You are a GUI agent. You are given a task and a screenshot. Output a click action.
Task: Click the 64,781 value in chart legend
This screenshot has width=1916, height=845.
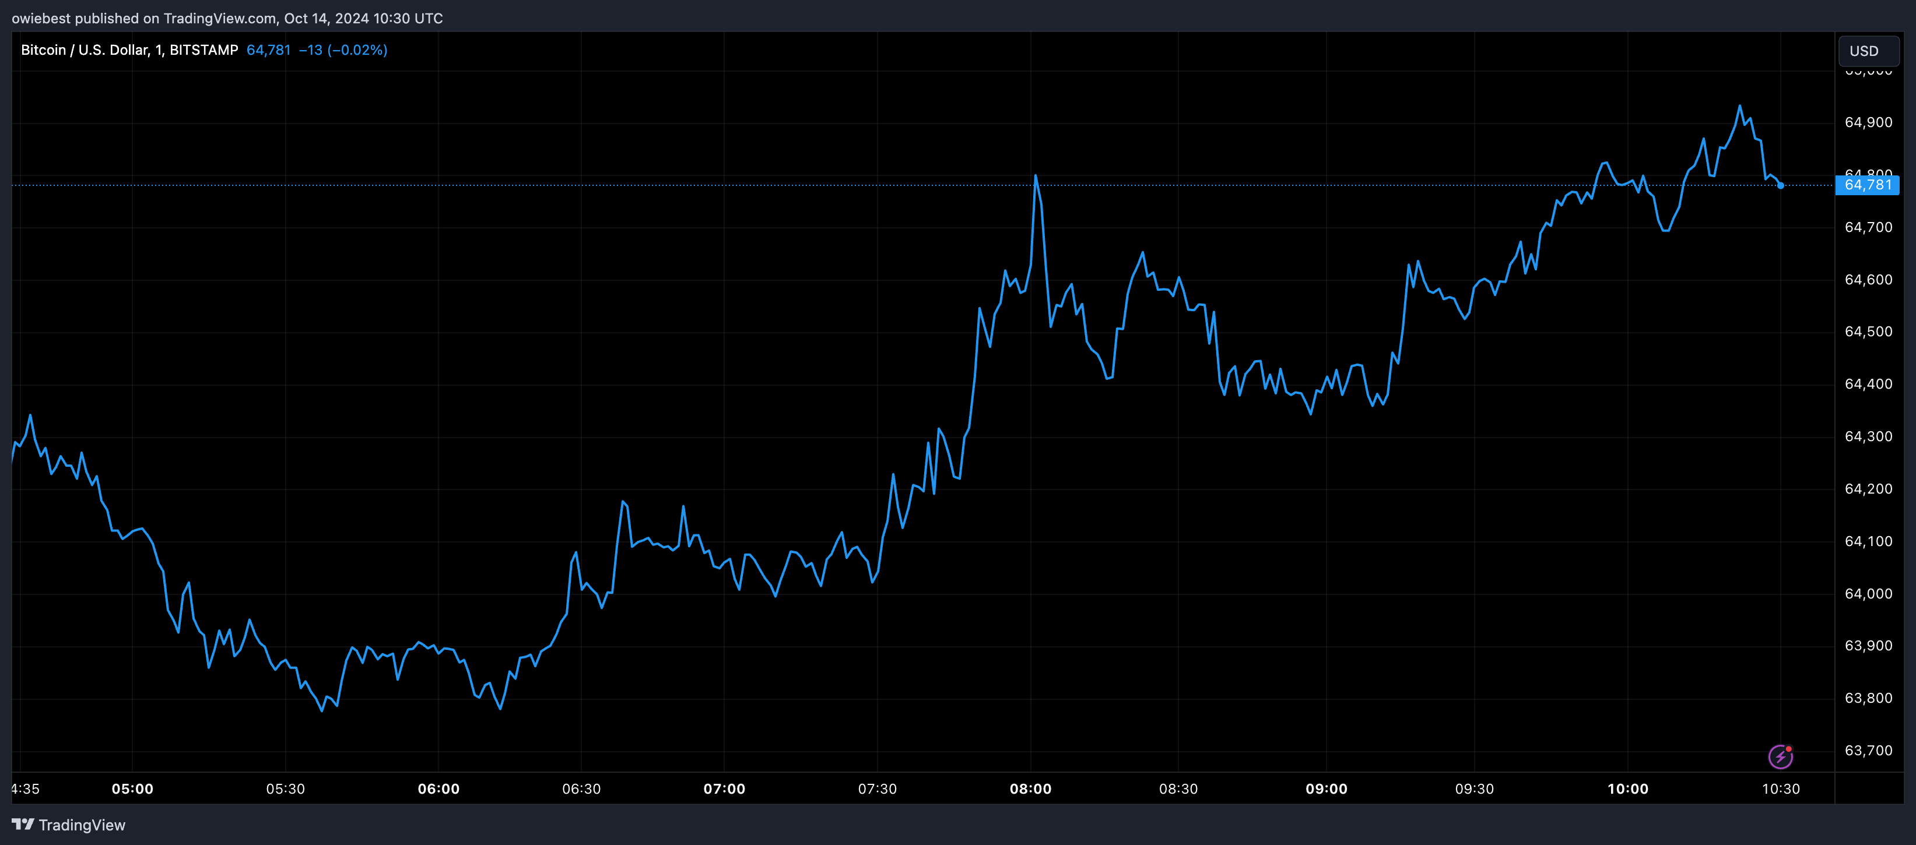268,50
